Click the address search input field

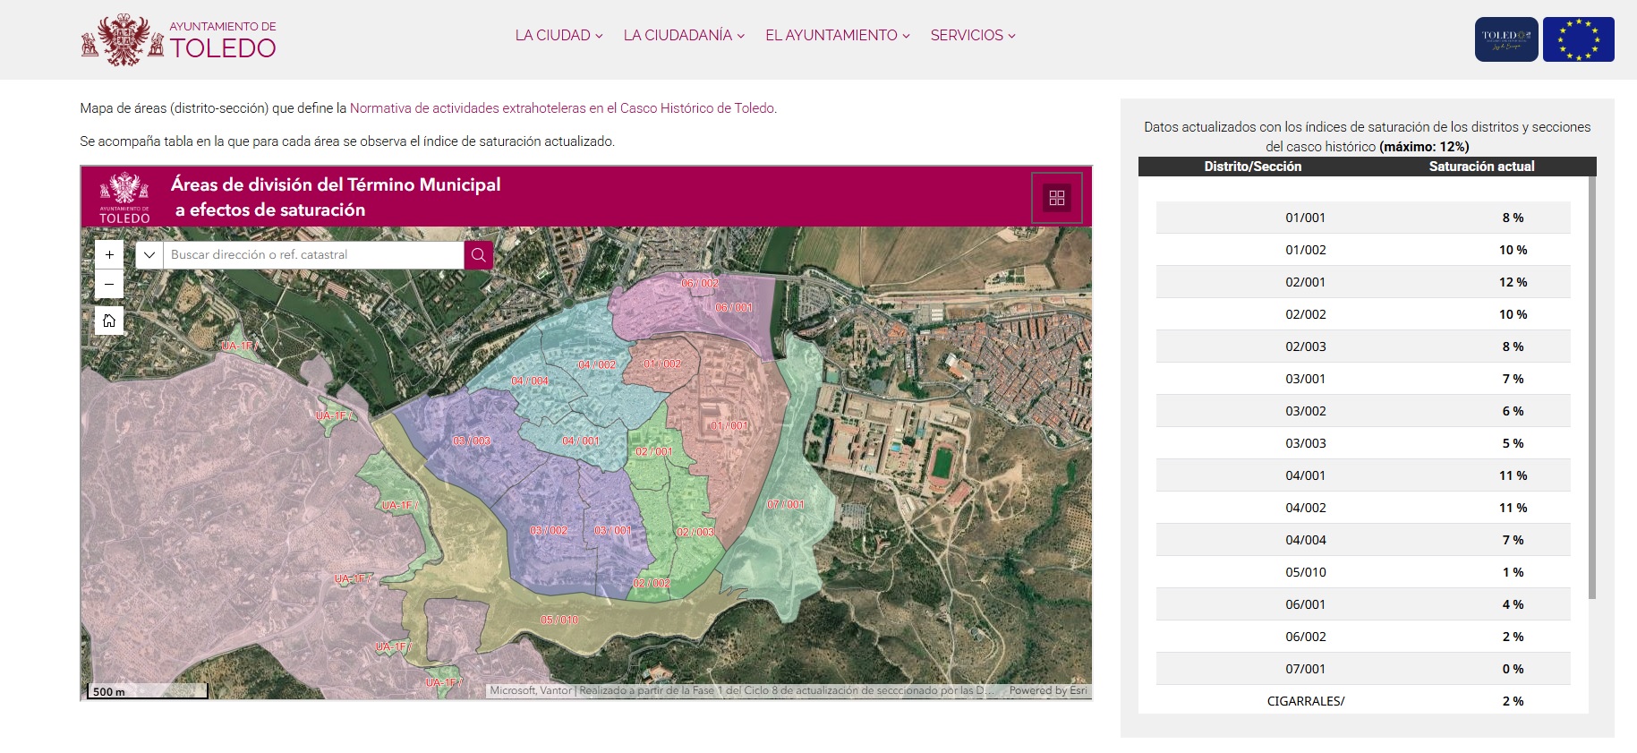coord(313,255)
